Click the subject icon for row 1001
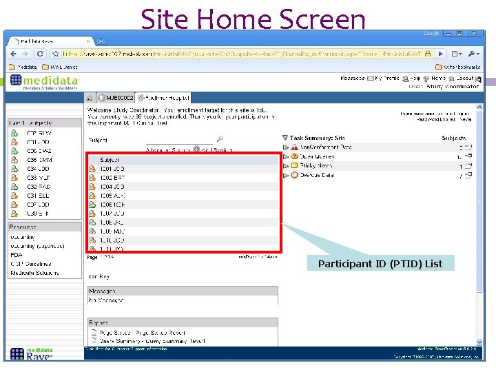 (92, 169)
